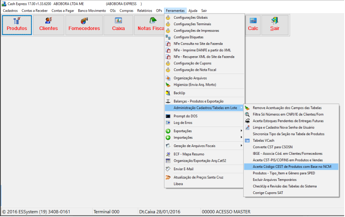
Task: Open Fornecedores from the toolbar
Action: click(84, 25)
